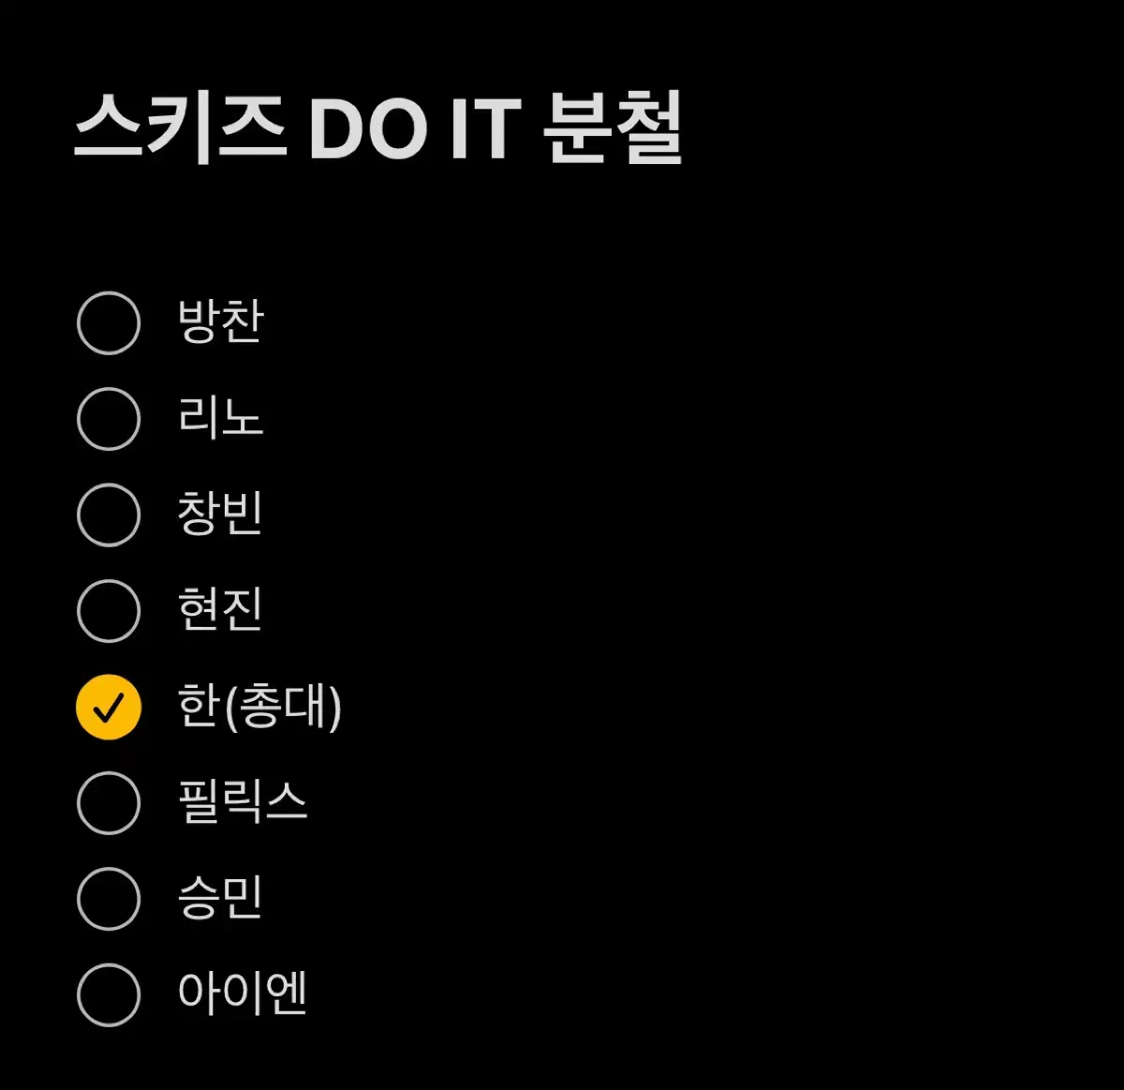The height and width of the screenshot is (1090, 1124).
Task: Tap the 현진 option label text
Action: [x=221, y=609]
